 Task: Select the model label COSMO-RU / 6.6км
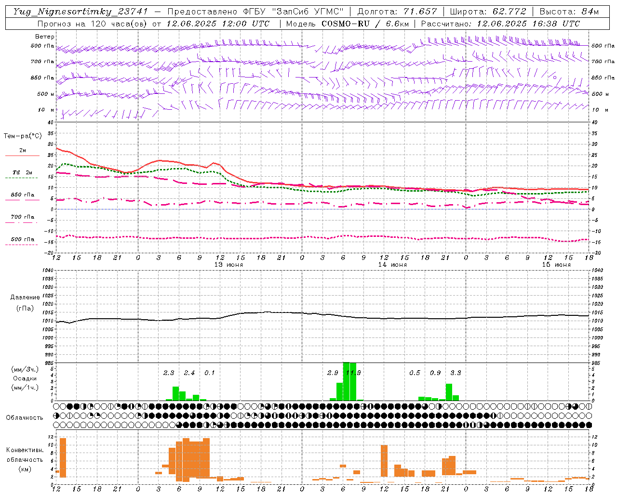(x=365, y=24)
